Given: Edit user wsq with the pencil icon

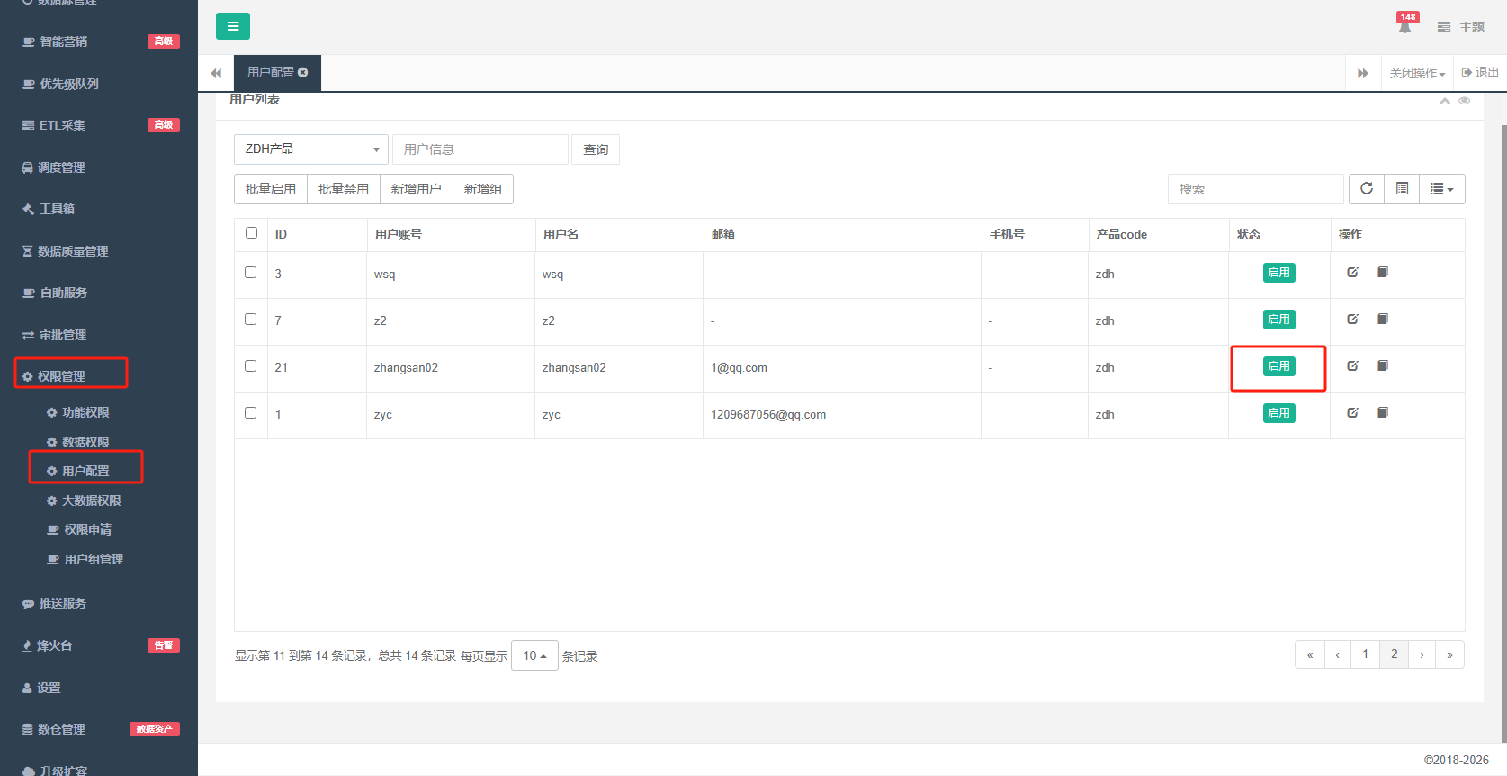Looking at the screenshot, I should [x=1352, y=273].
